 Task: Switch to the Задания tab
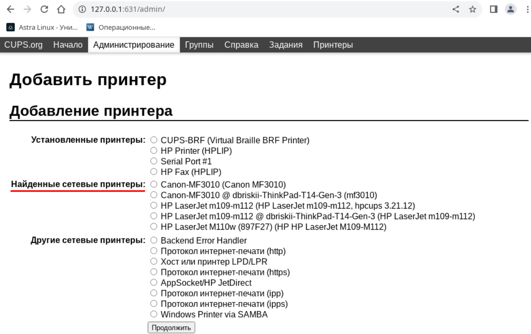click(286, 45)
